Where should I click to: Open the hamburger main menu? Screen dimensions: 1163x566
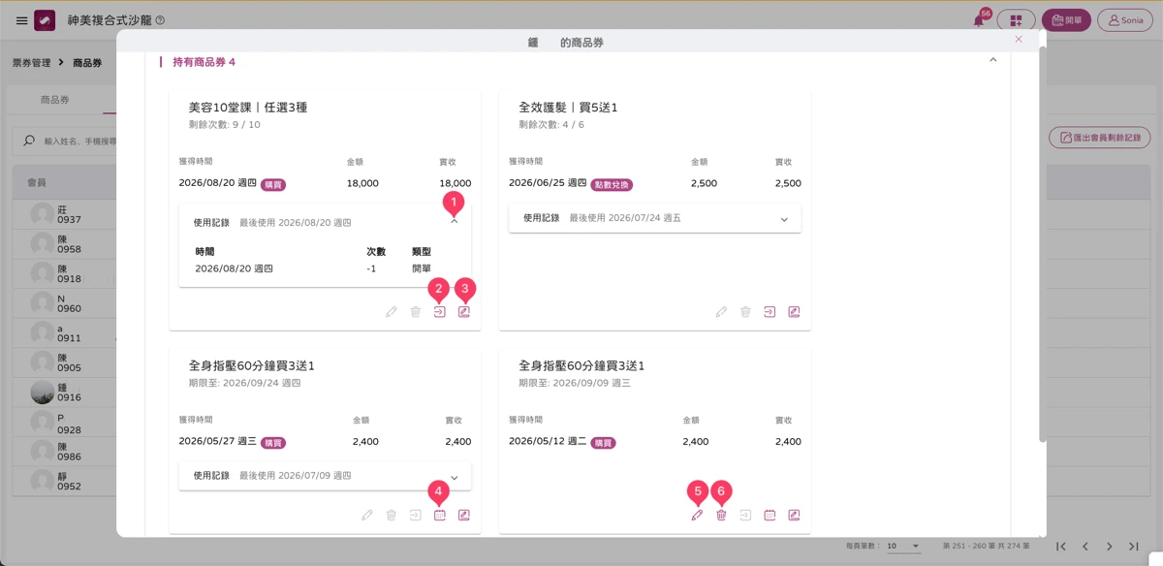(21, 20)
